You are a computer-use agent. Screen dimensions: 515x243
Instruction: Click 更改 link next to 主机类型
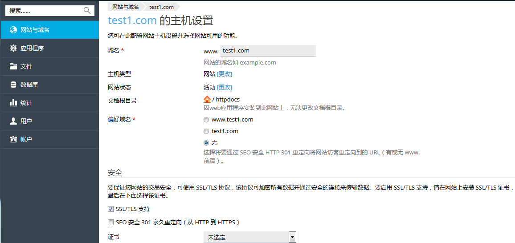click(x=225, y=74)
